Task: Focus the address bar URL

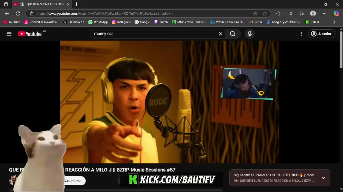Action: tap(105, 14)
